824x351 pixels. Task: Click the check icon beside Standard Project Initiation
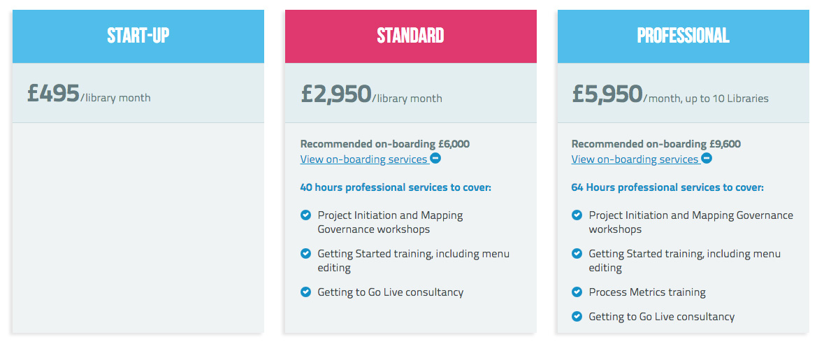[305, 215]
